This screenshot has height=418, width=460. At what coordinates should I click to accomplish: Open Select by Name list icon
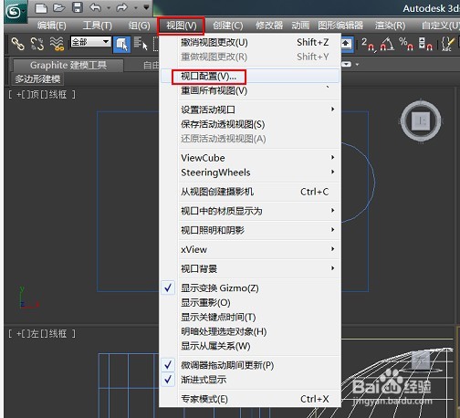coord(141,44)
